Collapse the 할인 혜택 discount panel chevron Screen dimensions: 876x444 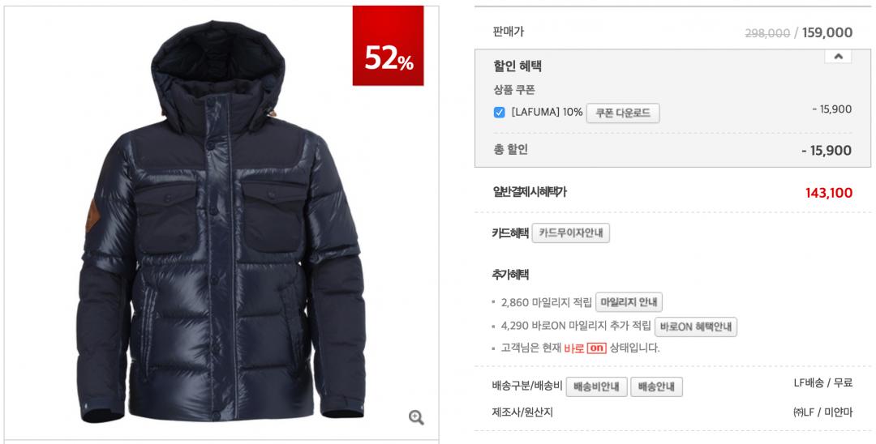pos(838,57)
